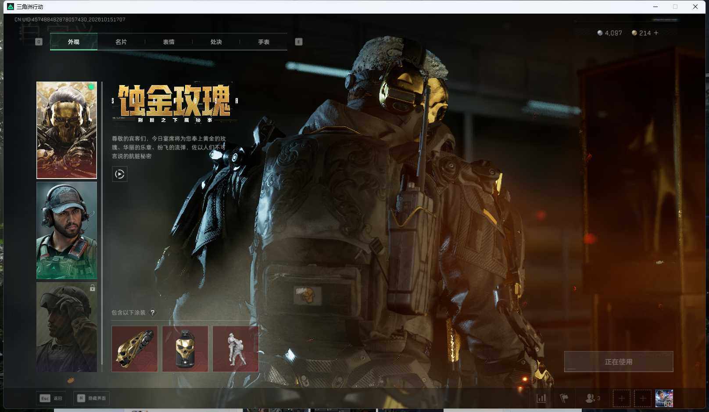The image size is (709, 412).
Task: Play the 蚀金玫瑰 preview video
Action: coord(120,174)
